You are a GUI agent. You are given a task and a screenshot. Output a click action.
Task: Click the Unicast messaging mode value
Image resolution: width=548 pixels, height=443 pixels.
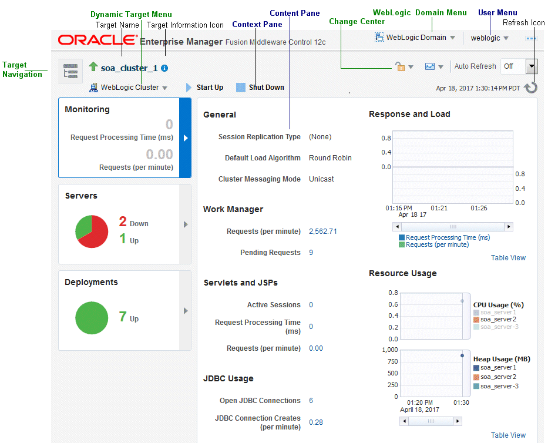[x=321, y=179]
